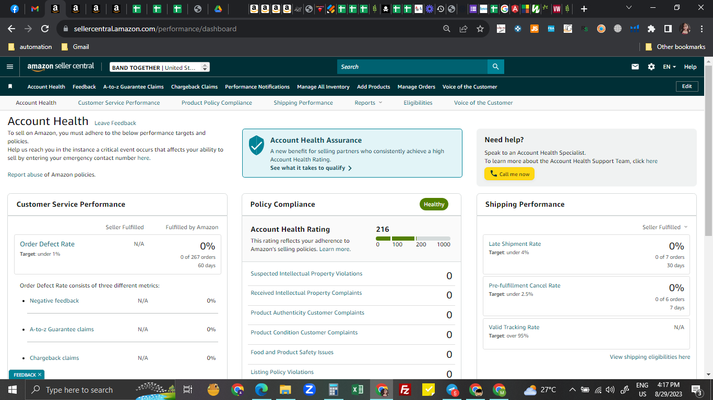This screenshot has width=713, height=400.
Task: Go to Manage All Inventory
Action: 323,86
